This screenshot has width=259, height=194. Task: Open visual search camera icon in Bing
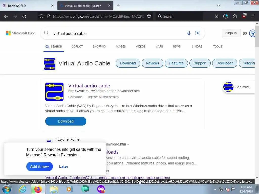(198, 33)
